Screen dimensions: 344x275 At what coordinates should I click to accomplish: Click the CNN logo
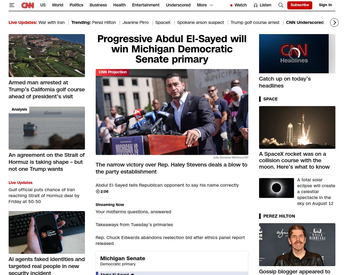28,5
